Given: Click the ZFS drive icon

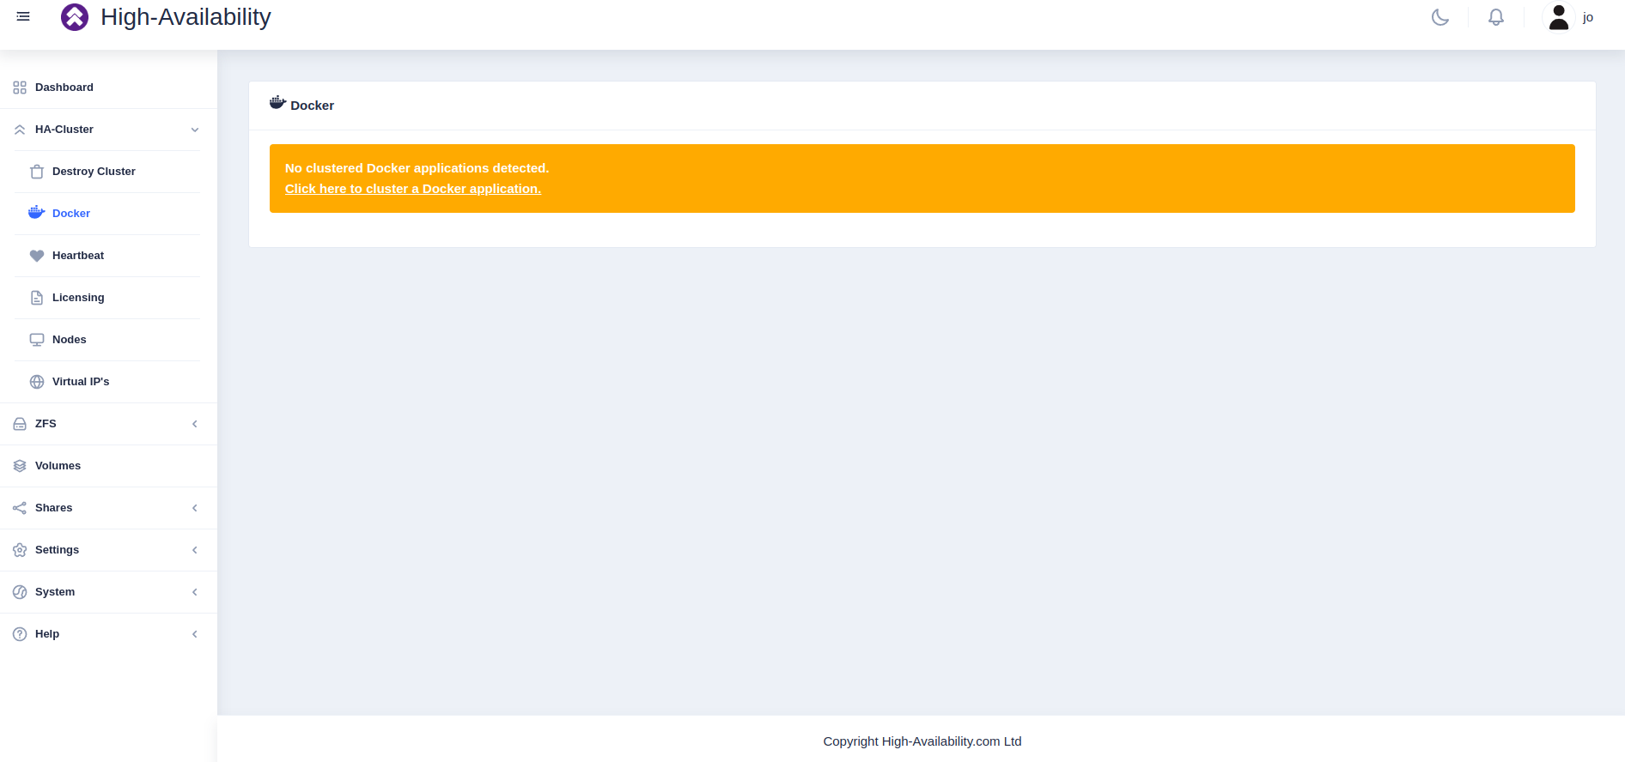Looking at the screenshot, I should tap(20, 424).
